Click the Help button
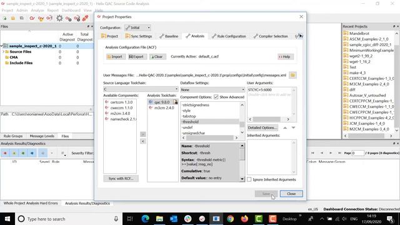 tap(286, 57)
